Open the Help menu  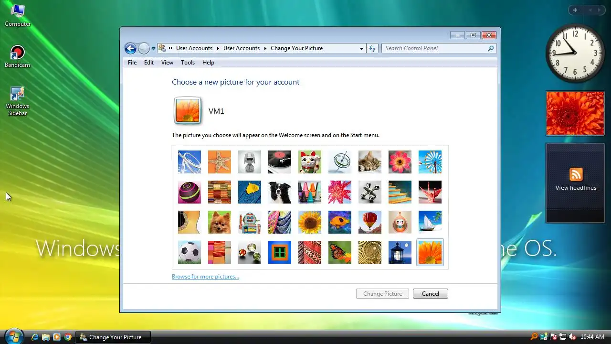tap(208, 63)
